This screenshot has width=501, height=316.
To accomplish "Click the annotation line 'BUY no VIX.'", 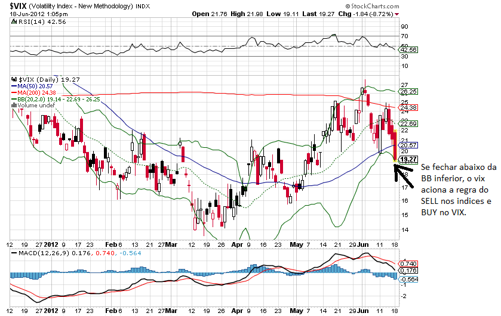I will [x=444, y=212].
